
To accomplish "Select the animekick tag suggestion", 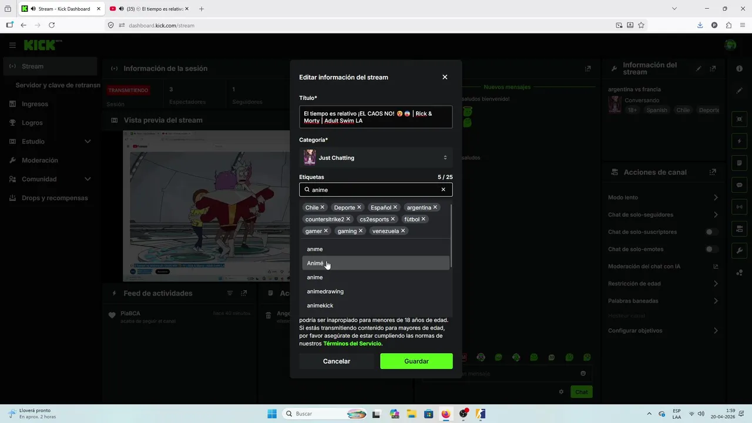I will 376,305.
